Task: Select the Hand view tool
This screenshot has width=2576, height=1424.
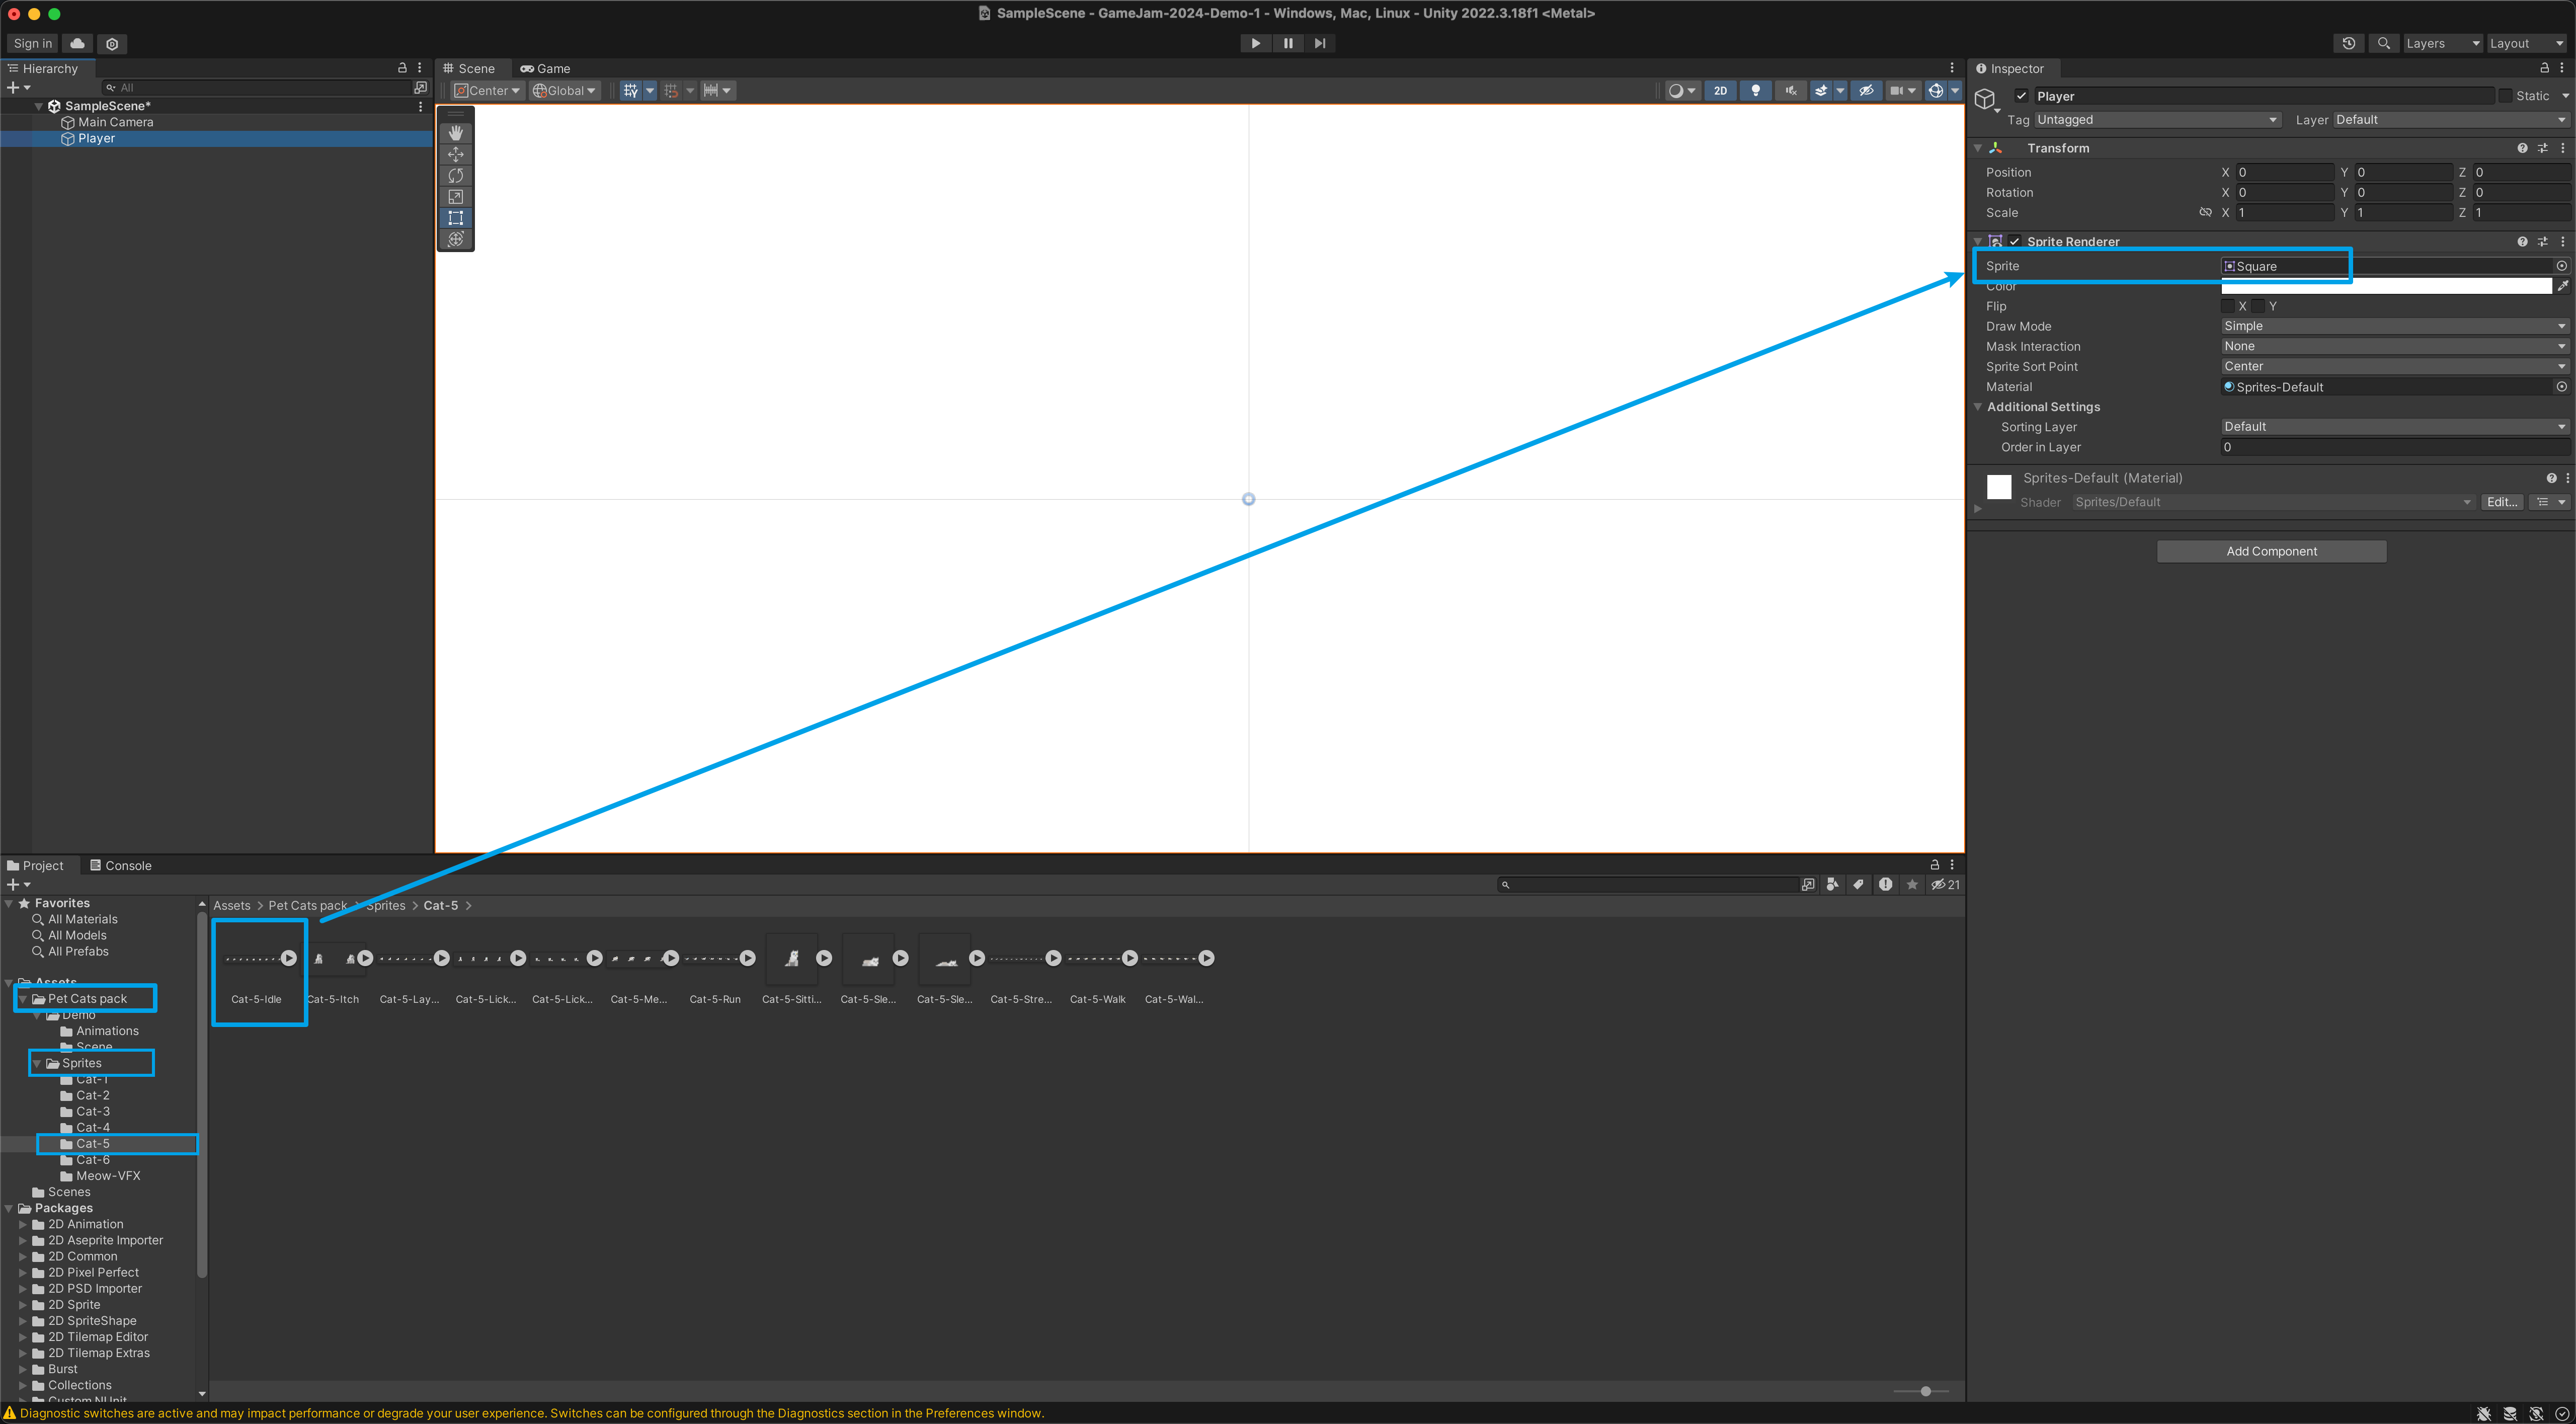Action: 456,133
